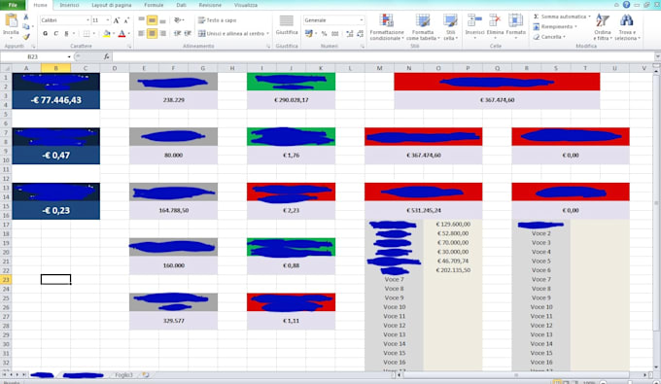661x384 pixels.
Task: Apply yellow fill color bucket
Action: (x=107, y=33)
